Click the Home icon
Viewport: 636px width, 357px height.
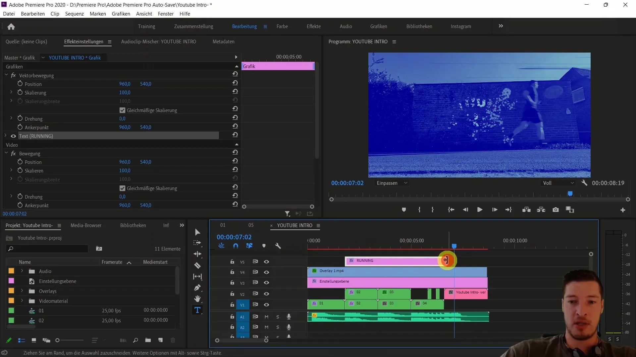click(11, 26)
